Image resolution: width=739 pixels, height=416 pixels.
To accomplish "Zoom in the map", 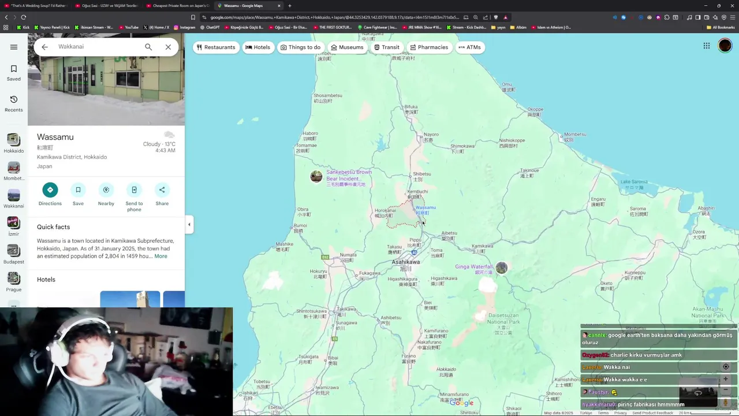I will (x=726, y=379).
